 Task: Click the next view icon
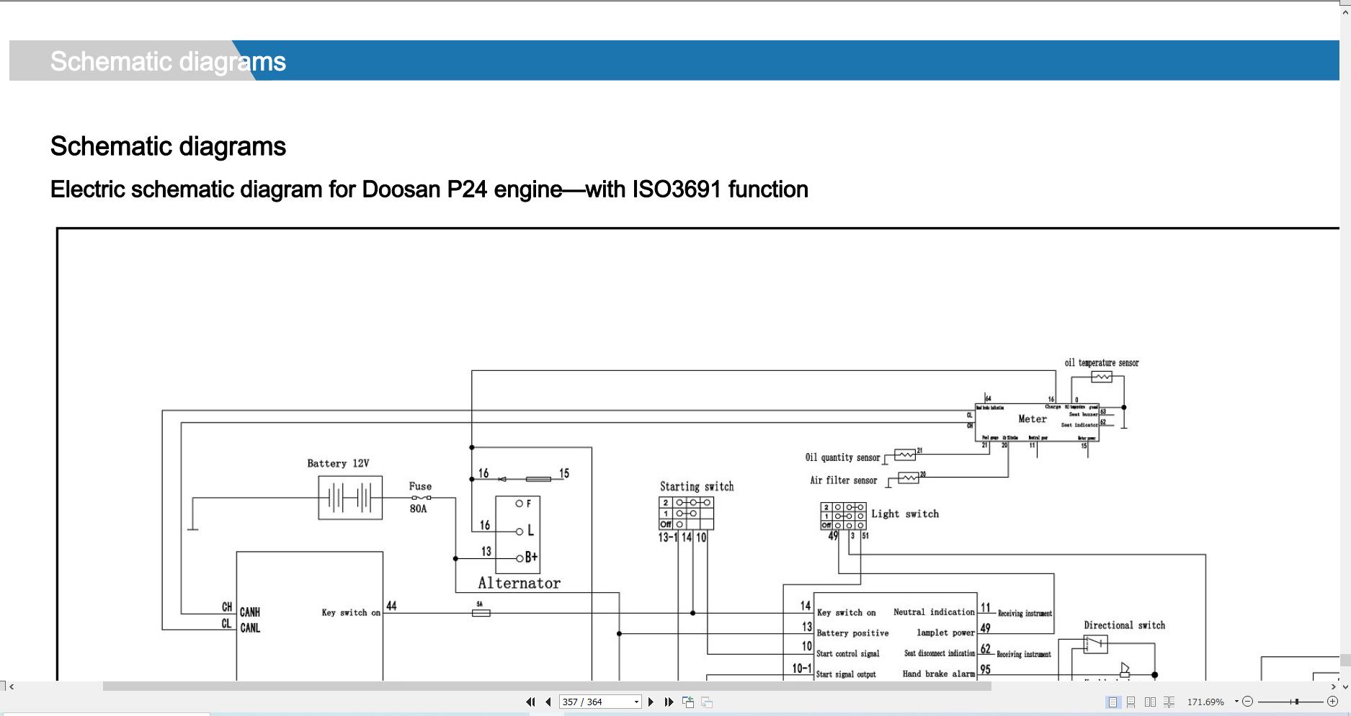click(x=707, y=702)
